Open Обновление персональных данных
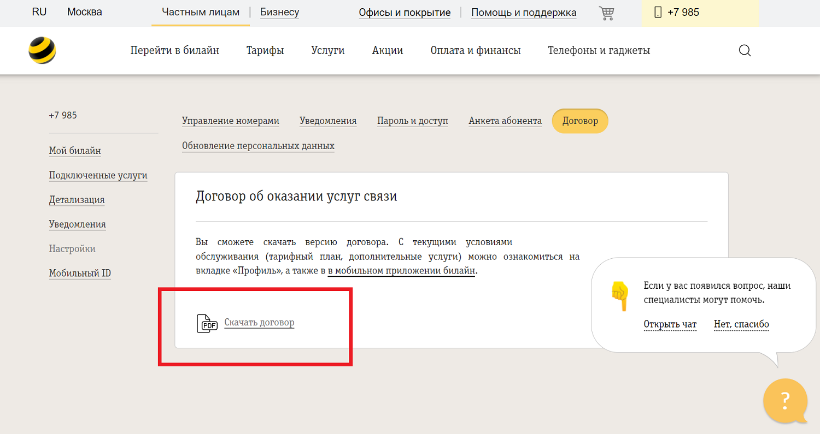 click(258, 146)
